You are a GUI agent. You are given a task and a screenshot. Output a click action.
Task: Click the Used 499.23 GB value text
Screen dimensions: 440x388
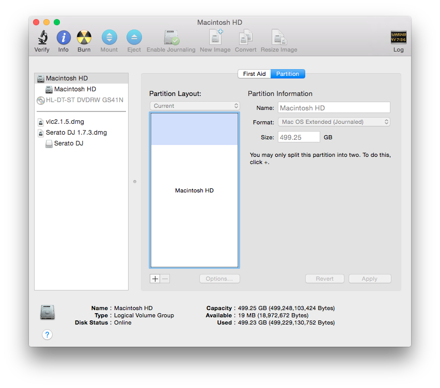pyautogui.click(x=287, y=322)
